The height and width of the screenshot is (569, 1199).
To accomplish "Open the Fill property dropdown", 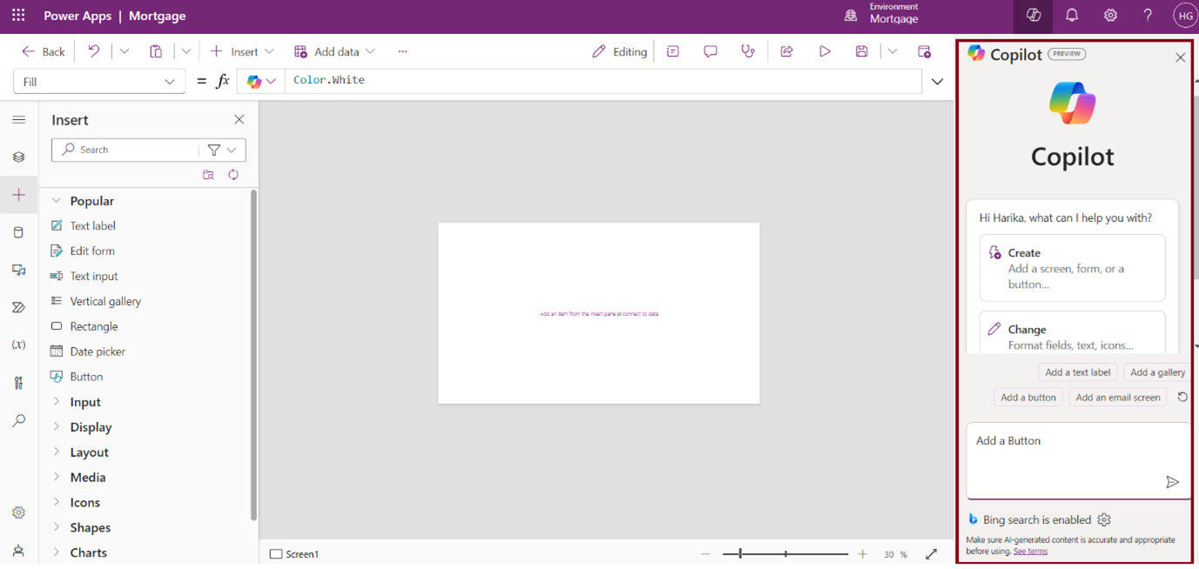I will click(99, 82).
